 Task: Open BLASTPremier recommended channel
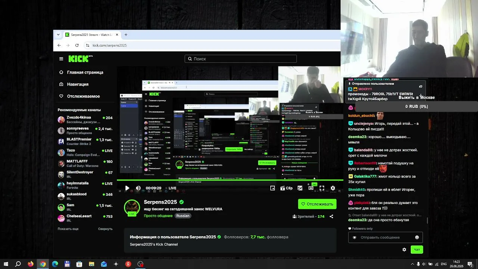coord(85,141)
